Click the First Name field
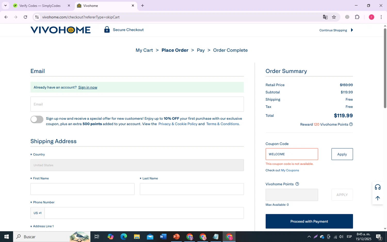Viewport: 387px width, 242px height. tap(82, 189)
